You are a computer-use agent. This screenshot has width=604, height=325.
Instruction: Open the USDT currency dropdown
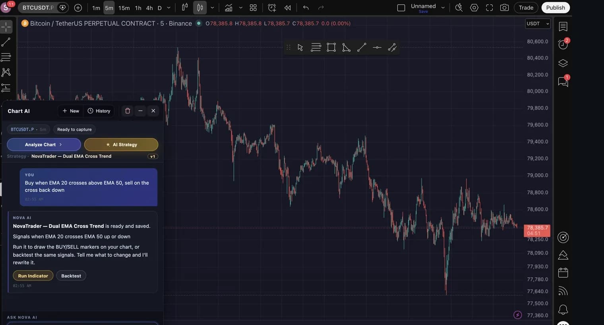pos(538,23)
